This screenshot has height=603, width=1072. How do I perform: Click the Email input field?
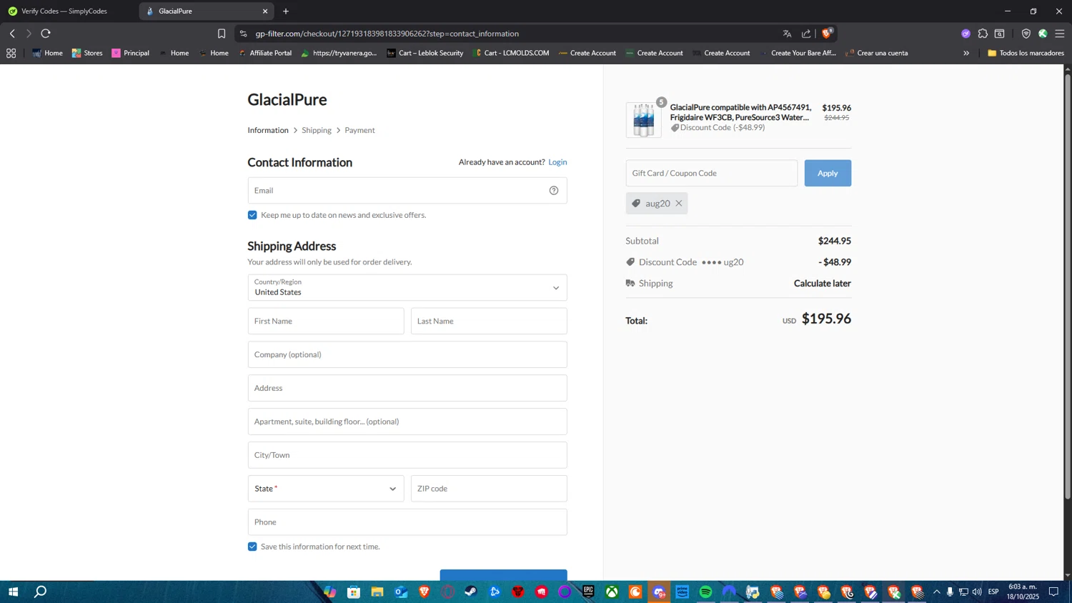[x=407, y=190]
